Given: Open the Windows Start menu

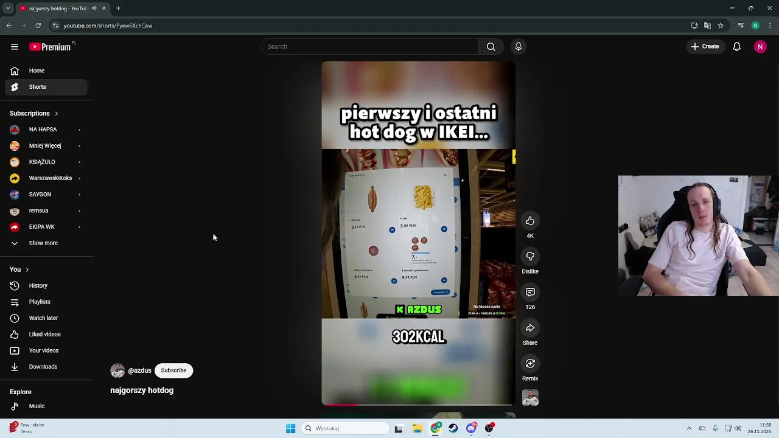Looking at the screenshot, I should pos(291,428).
